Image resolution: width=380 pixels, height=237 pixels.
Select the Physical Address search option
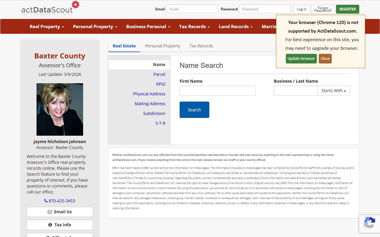pyautogui.click(x=149, y=94)
